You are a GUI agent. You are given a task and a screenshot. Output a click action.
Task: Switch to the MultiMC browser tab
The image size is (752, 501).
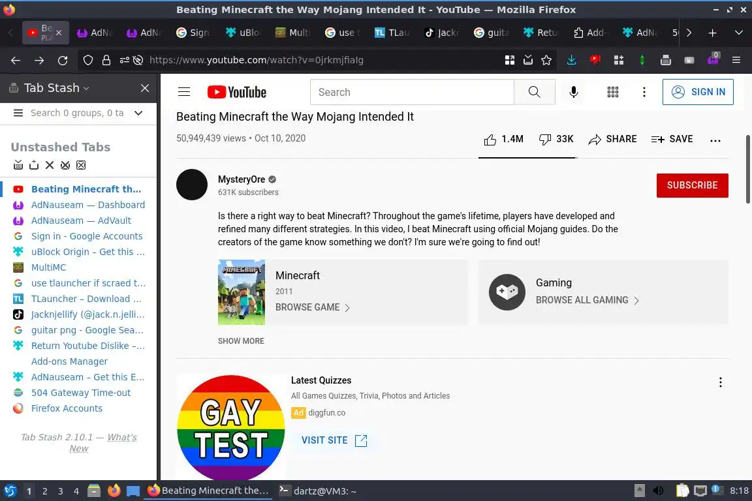click(x=292, y=33)
